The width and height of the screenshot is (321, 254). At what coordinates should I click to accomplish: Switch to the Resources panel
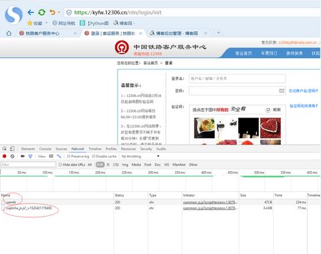128,148
